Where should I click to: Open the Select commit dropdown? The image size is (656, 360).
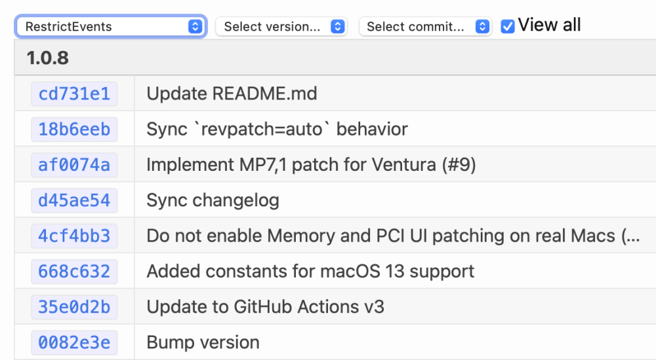point(425,27)
